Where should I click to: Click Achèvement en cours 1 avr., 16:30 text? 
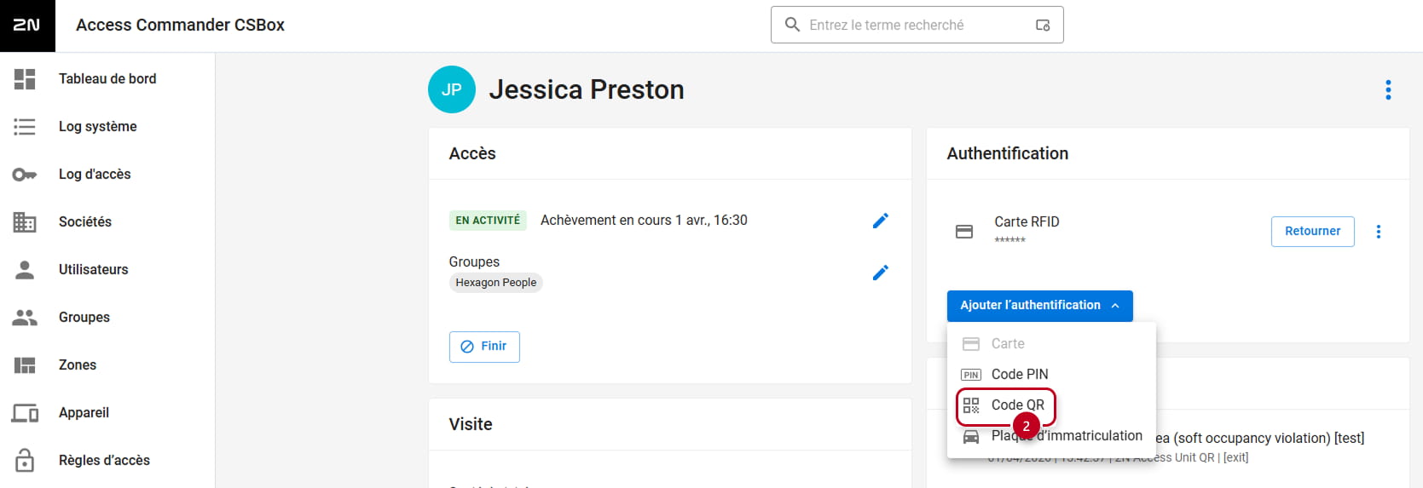click(644, 221)
